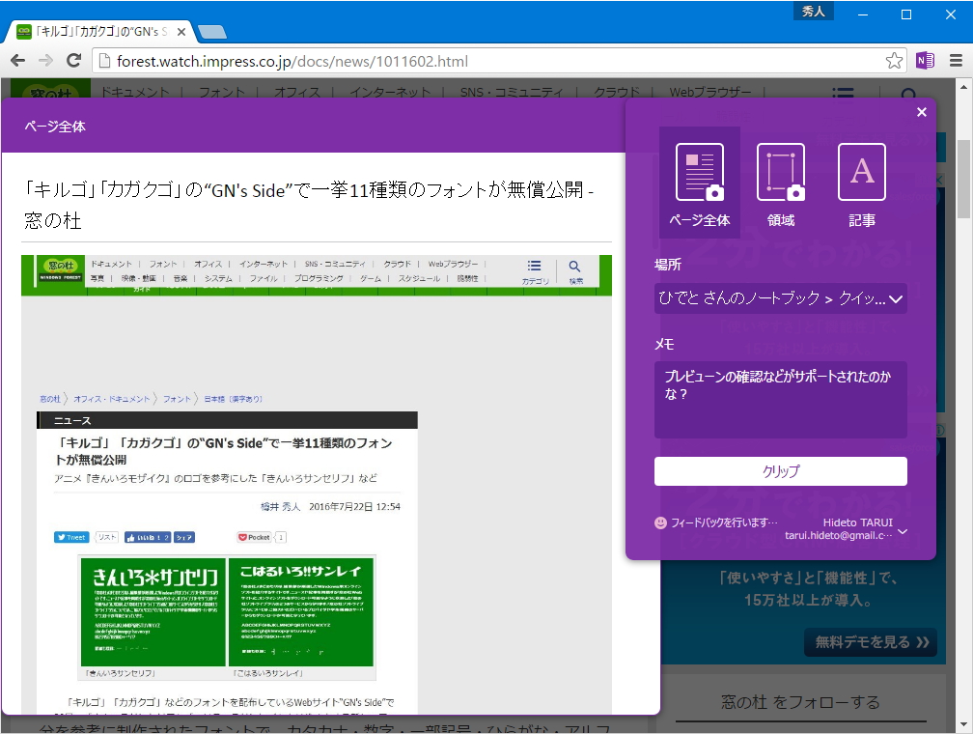Image resolution: width=973 pixels, height=734 pixels.
Task: Click the OneNote extension icon in the toolbar
Action: pyautogui.click(x=924, y=60)
